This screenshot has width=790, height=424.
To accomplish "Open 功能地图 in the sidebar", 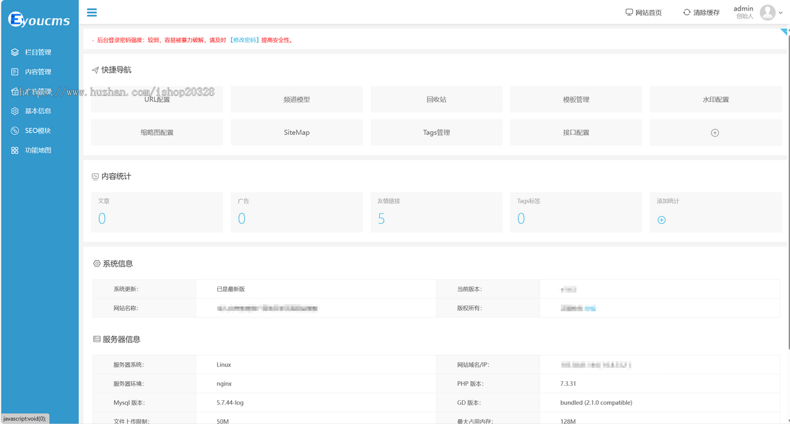I will [39, 151].
